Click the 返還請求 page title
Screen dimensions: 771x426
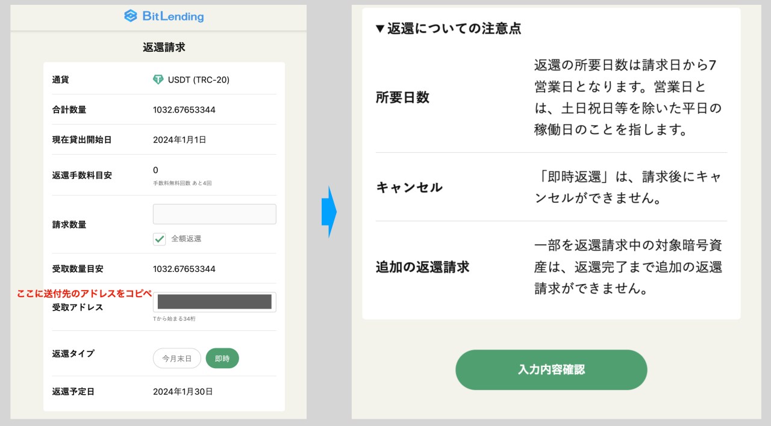tap(163, 46)
